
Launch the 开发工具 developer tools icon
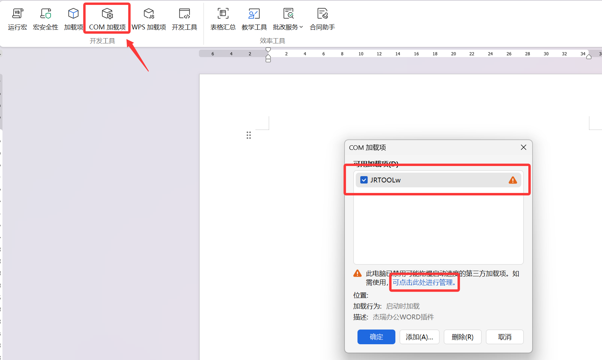pos(185,14)
